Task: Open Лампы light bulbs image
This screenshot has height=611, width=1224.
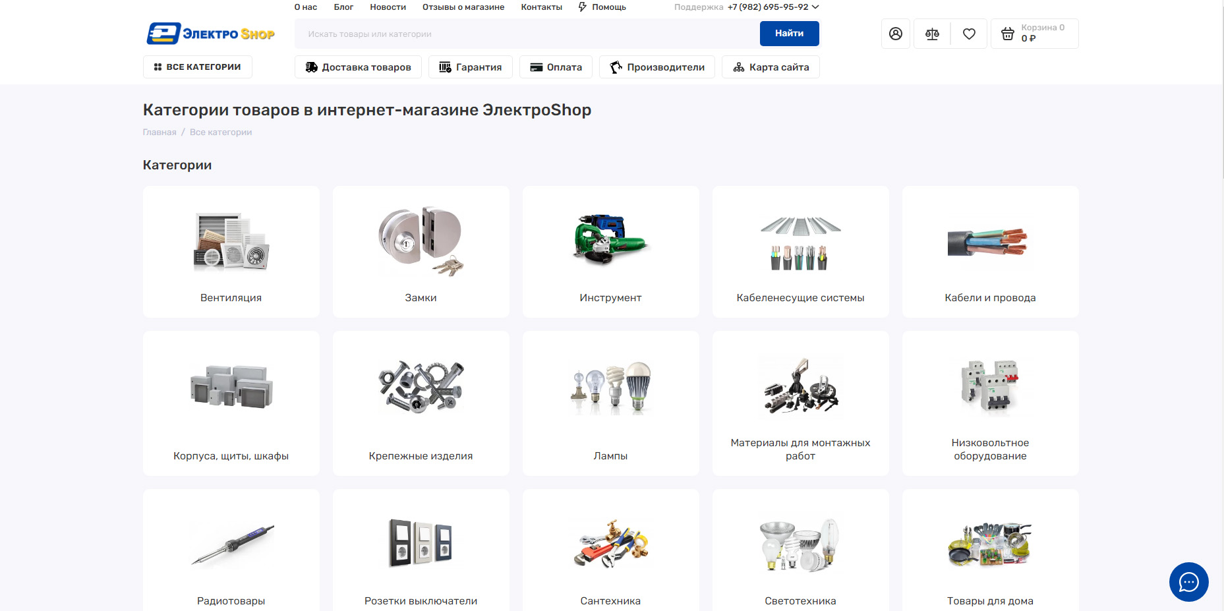Action: [611, 388]
